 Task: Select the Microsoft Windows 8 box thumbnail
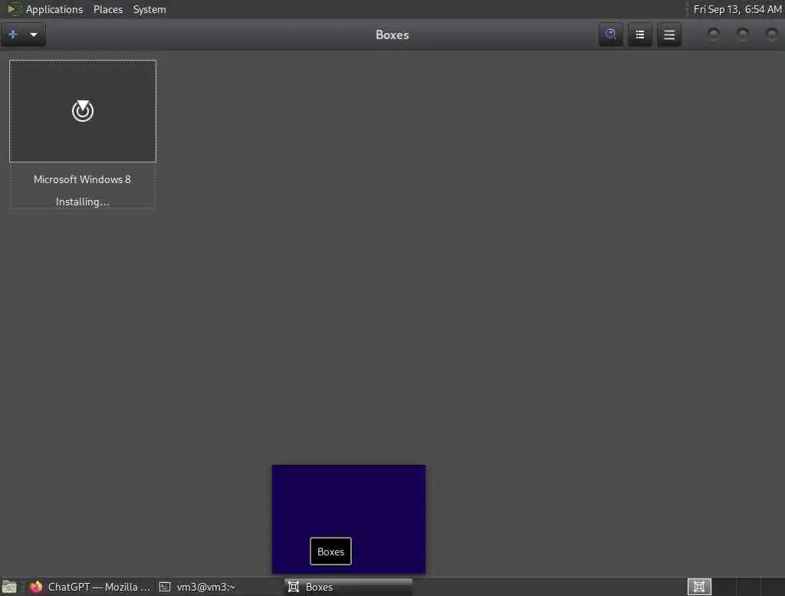click(x=83, y=111)
